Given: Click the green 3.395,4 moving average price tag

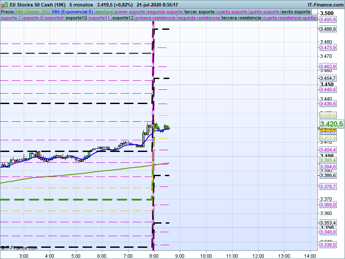Looking at the screenshot, I should click(x=328, y=160).
